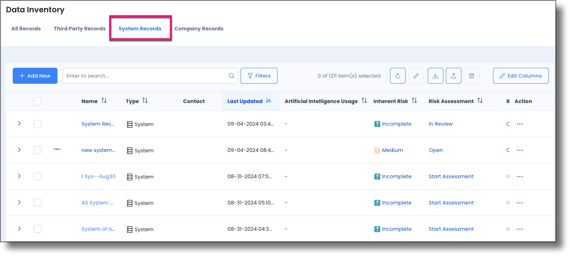Click inside the search input field

(144, 76)
